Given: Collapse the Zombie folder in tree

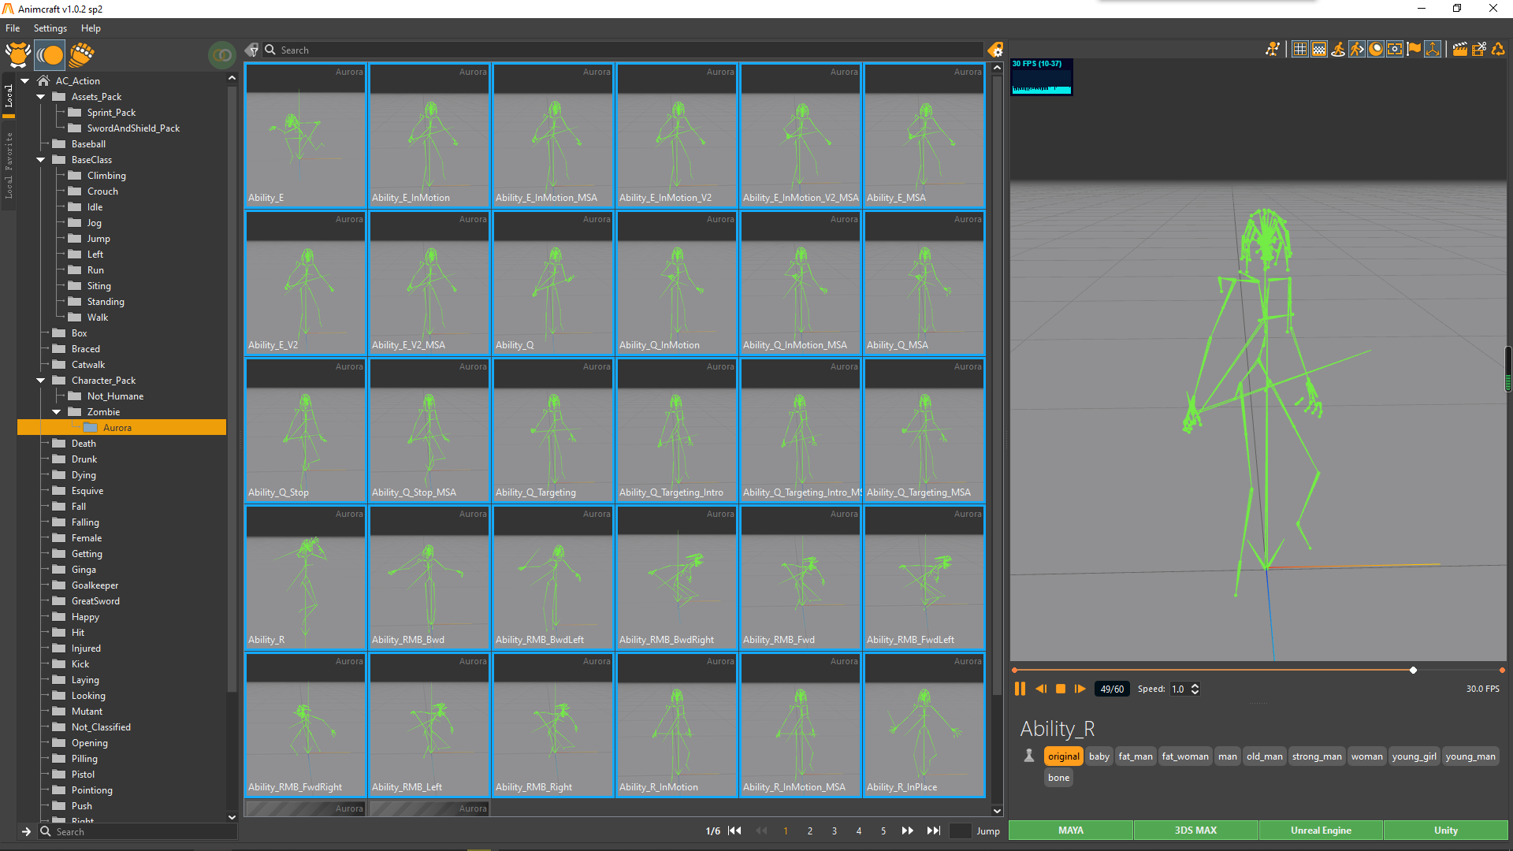Looking at the screenshot, I should (x=56, y=412).
